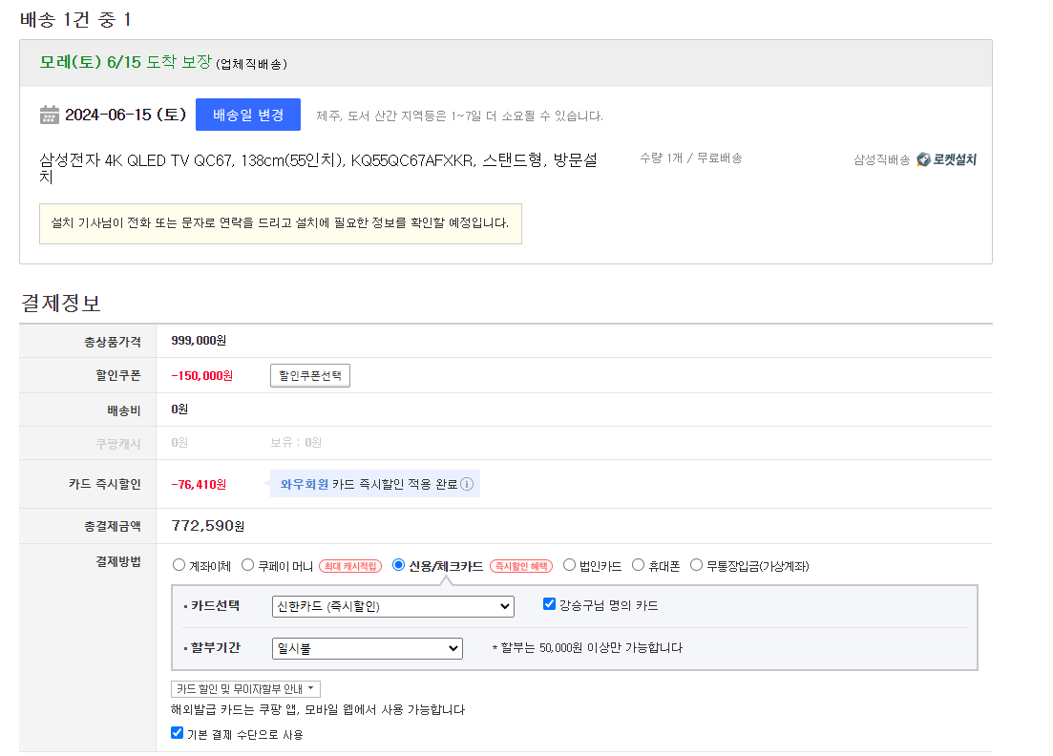Click the 보유 : 0원 cash balance text

(296, 443)
